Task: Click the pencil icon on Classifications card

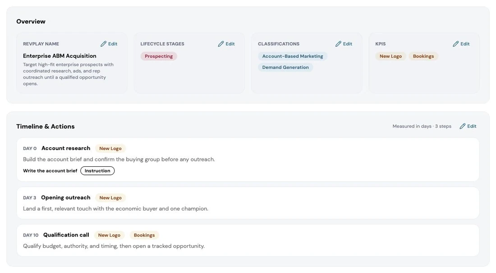Action: [x=338, y=44]
